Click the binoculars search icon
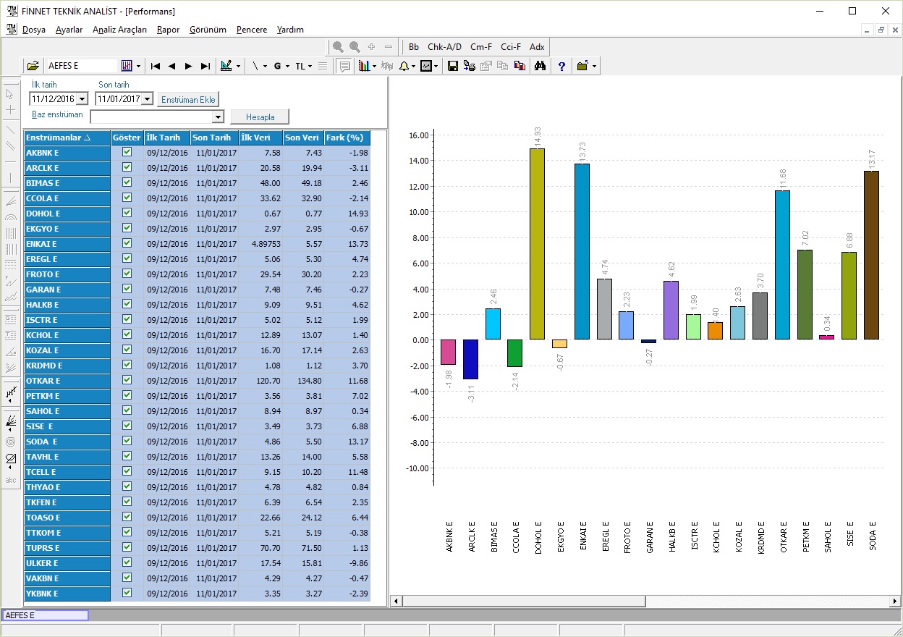 pos(539,66)
